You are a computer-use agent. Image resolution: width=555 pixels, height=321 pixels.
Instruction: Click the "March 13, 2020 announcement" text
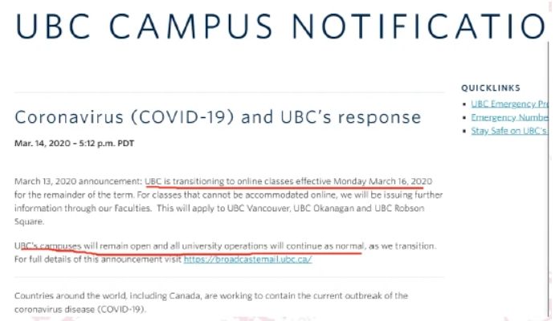[x=77, y=181]
